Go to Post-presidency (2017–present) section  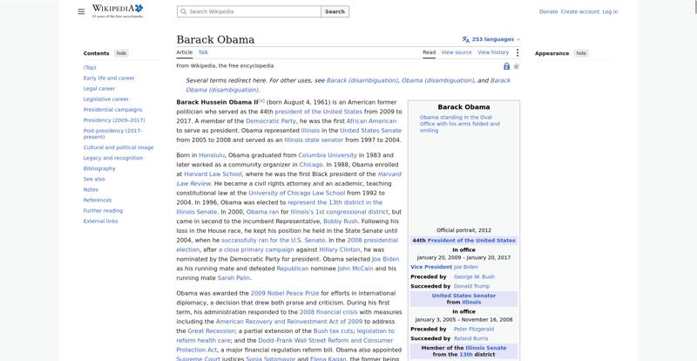click(112, 133)
